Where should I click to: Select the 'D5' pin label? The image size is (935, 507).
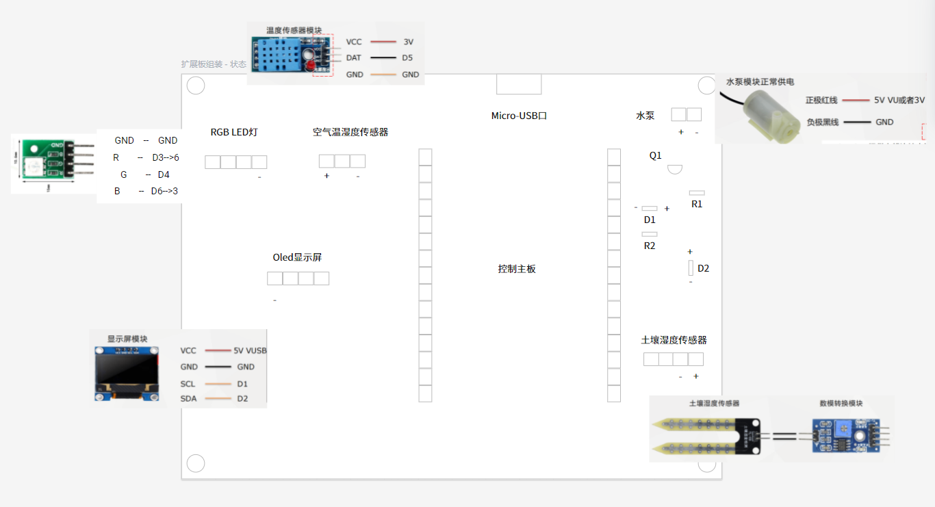point(407,58)
